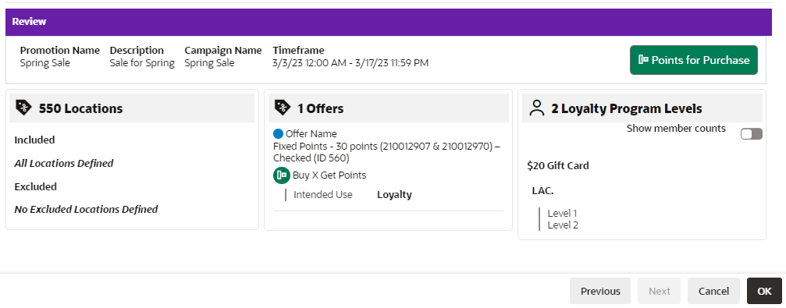
Task: Click the Buy X Get Points label
Action: [329, 175]
